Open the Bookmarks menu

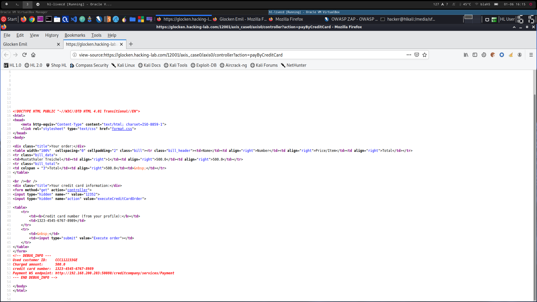75,35
